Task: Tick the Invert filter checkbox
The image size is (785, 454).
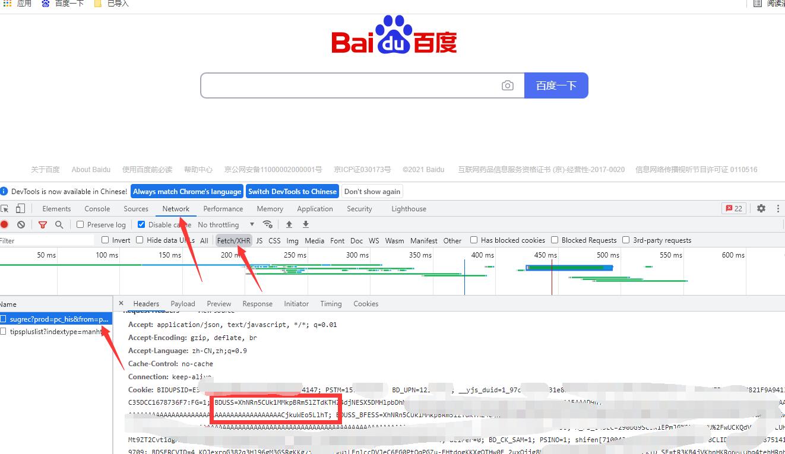Action: click(x=105, y=240)
